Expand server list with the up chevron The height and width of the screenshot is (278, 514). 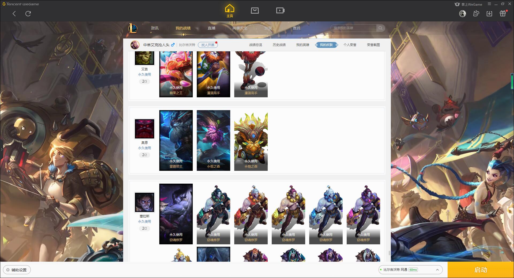437,270
